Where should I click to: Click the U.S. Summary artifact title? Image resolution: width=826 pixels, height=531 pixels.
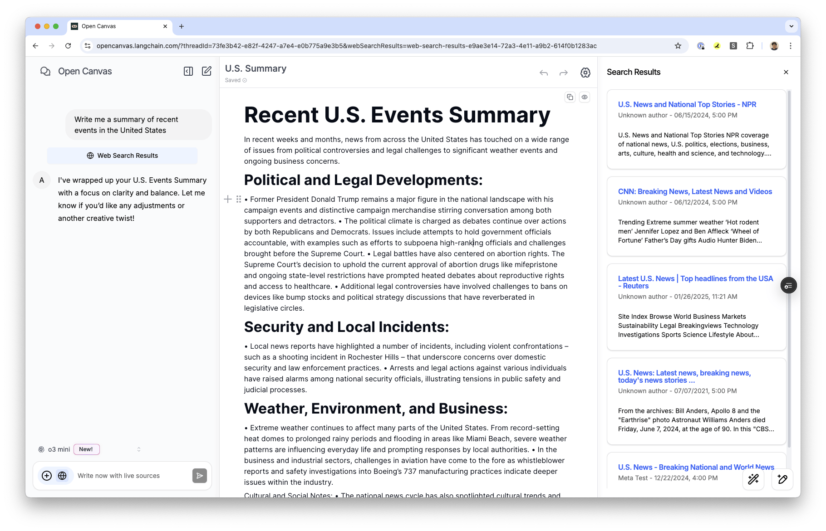coord(256,68)
